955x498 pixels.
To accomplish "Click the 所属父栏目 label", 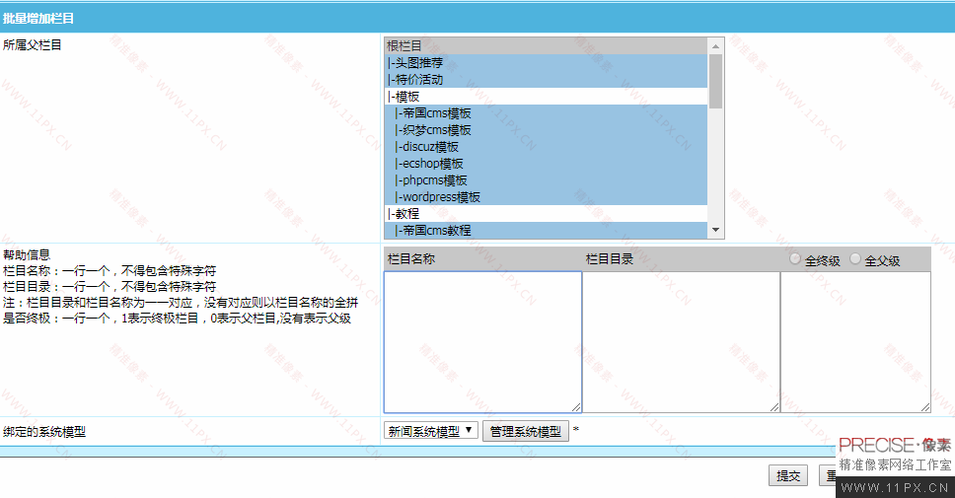I will [x=33, y=44].
